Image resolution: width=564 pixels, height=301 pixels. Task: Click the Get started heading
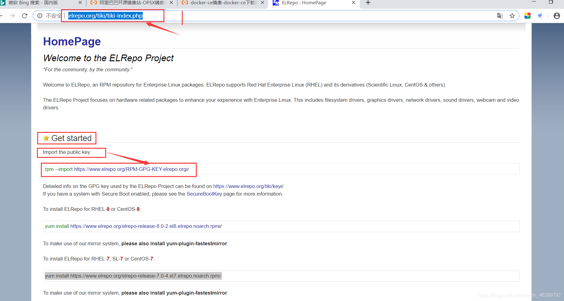[x=71, y=138]
